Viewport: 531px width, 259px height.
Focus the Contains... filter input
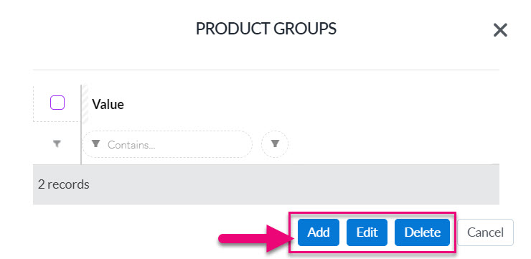click(x=167, y=144)
